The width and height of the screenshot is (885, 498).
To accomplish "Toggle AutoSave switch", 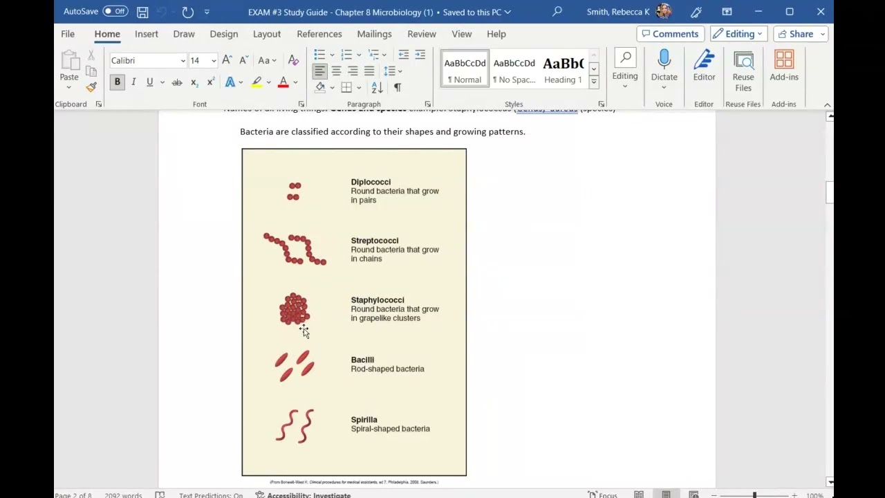I will click(x=115, y=12).
